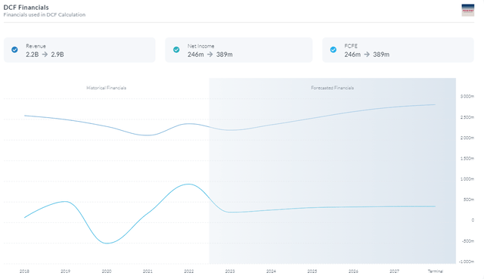
Task: Click the Forecasted Financials label
Action: [x=333, y=88]
